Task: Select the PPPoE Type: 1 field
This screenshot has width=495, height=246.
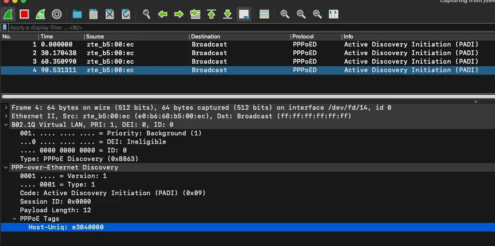Action: pos(58,185)
